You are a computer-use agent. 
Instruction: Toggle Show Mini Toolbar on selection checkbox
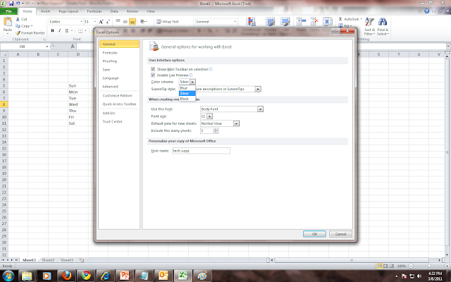point(153,69)
